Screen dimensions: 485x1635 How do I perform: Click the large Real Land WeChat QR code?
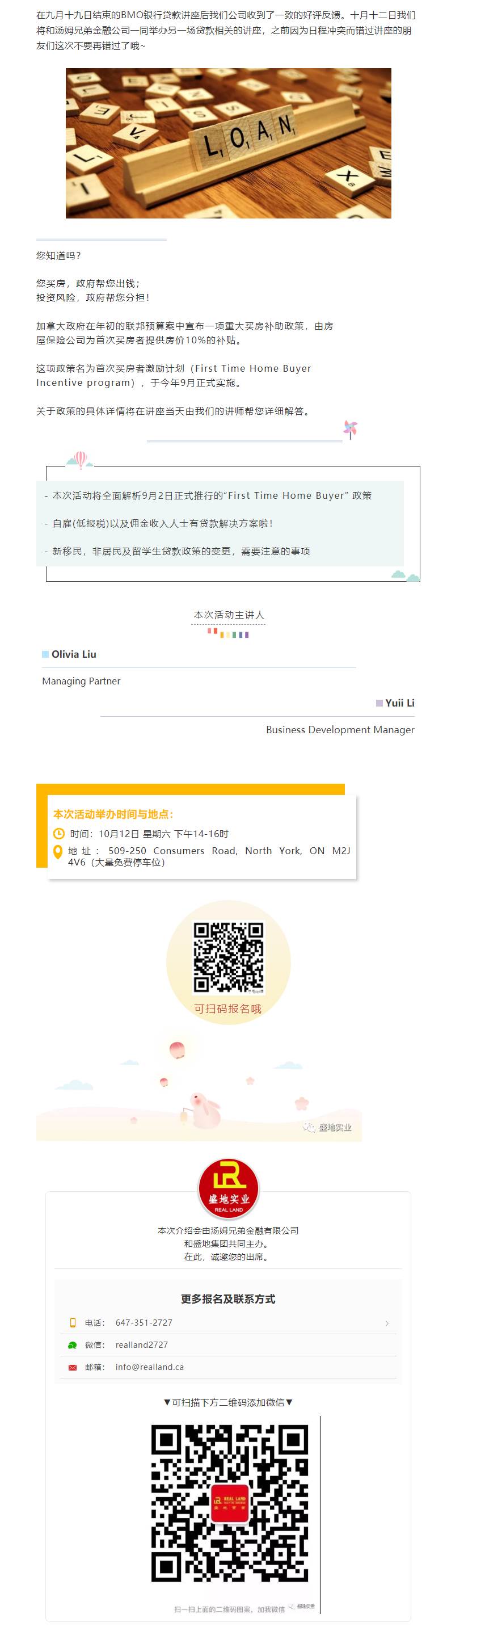(x=230, y=1502)
